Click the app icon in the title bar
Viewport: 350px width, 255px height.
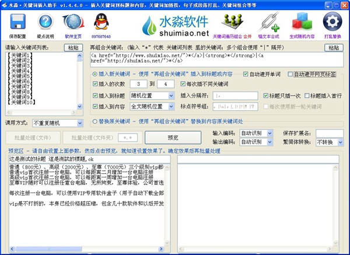pos(4,5)
